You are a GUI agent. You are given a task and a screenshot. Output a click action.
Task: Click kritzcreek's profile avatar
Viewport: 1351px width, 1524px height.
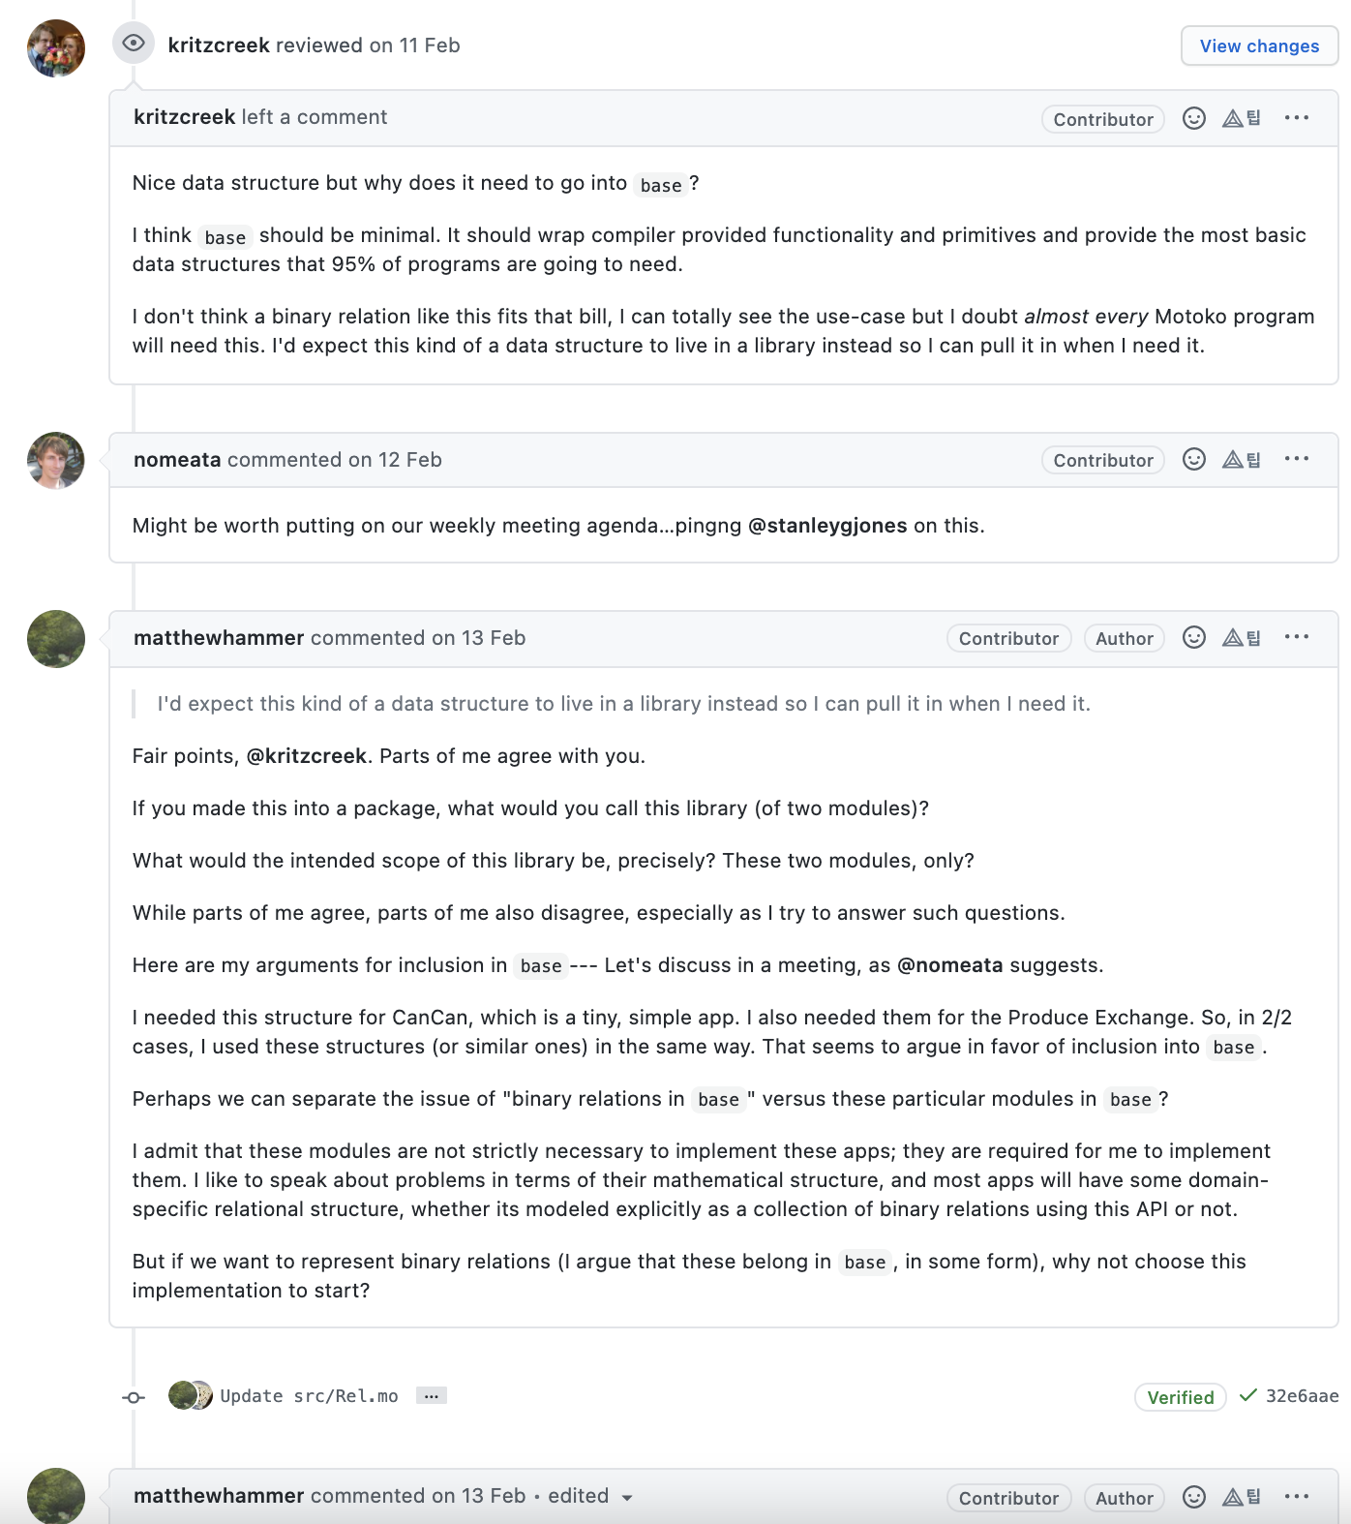coord(56,48)
